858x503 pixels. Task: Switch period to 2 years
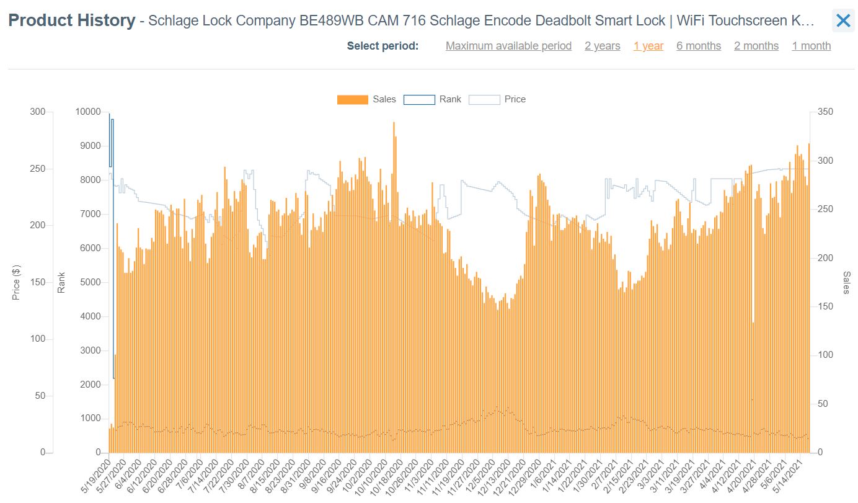coord(603,46)
